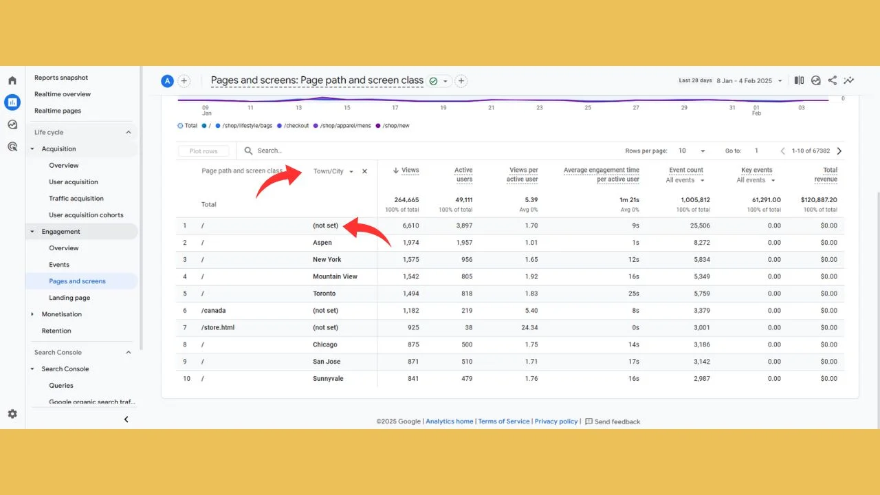Open Engagement Events report
This screenshot has width=880, height=495.
[x=59, y=265]
